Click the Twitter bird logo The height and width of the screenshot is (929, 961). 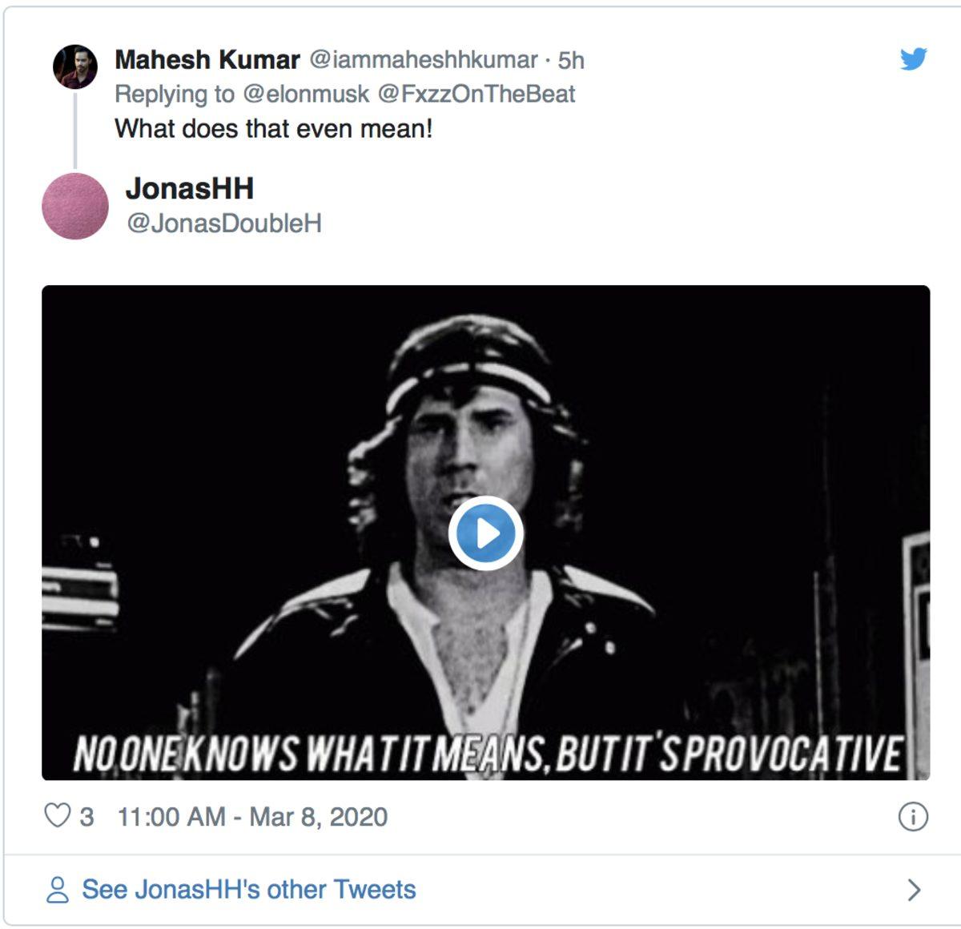(x=913, y=59)
